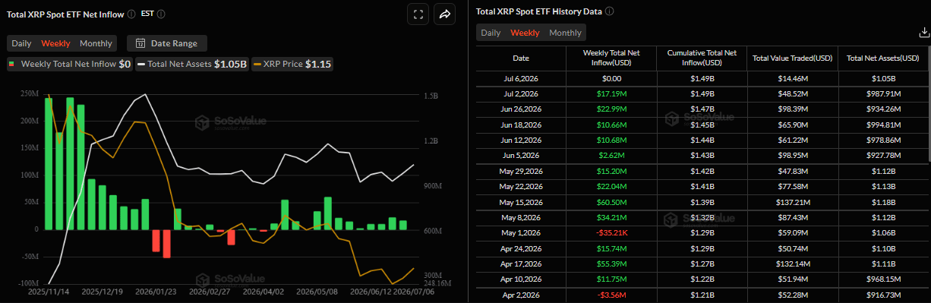Click the $55.39M net inflow value

[611, 264]
